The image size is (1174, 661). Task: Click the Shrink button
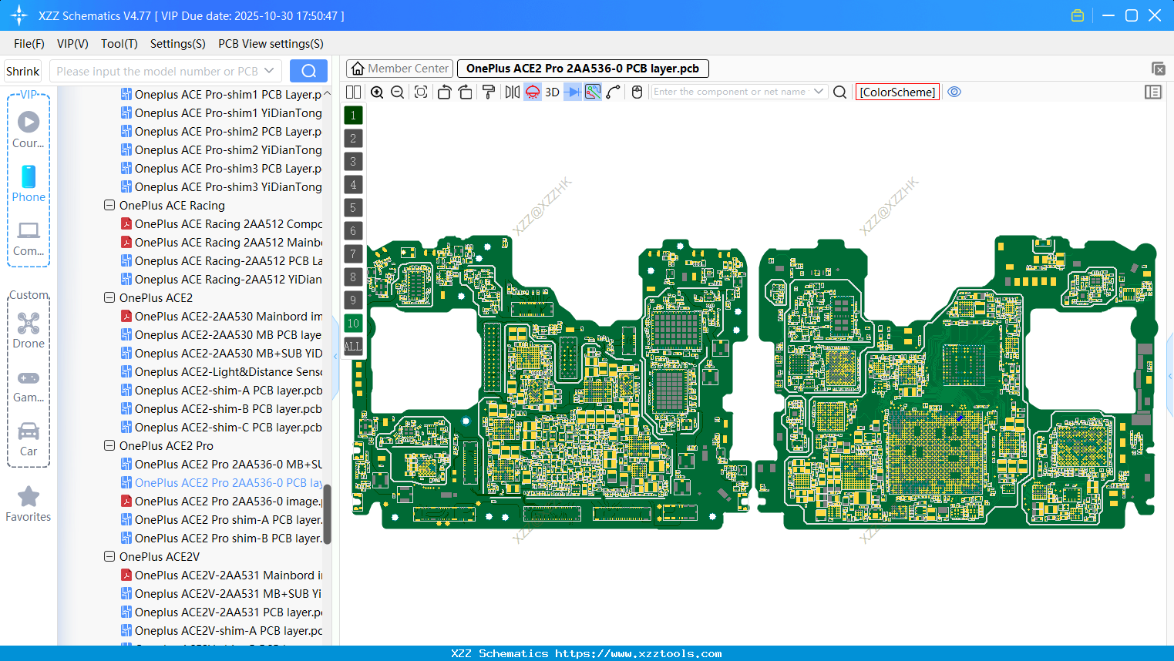[22, 71]
